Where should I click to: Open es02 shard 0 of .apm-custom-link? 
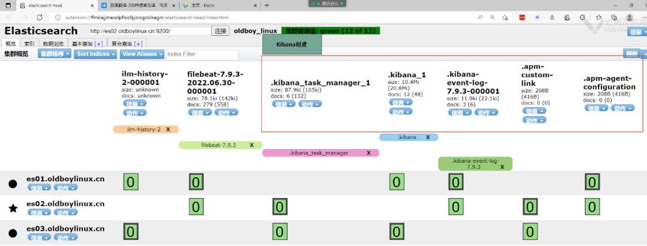[x=530, y=207]
